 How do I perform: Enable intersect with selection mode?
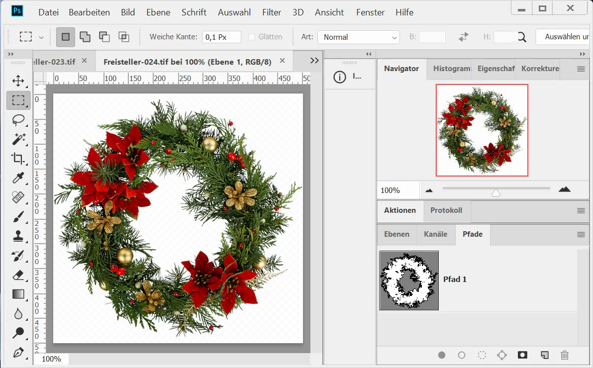(x=123, y=37)
